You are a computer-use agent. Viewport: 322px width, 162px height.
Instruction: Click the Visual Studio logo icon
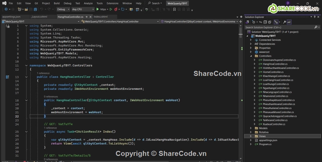pyautogui.click(x=4, y=3)
